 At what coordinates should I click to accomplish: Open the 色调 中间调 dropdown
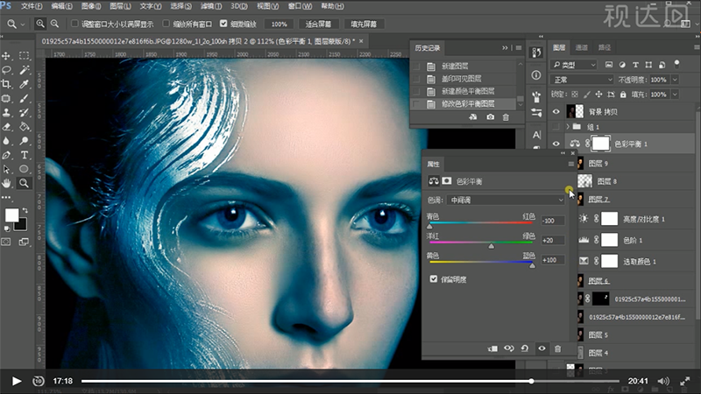click(x=506, y=201)
